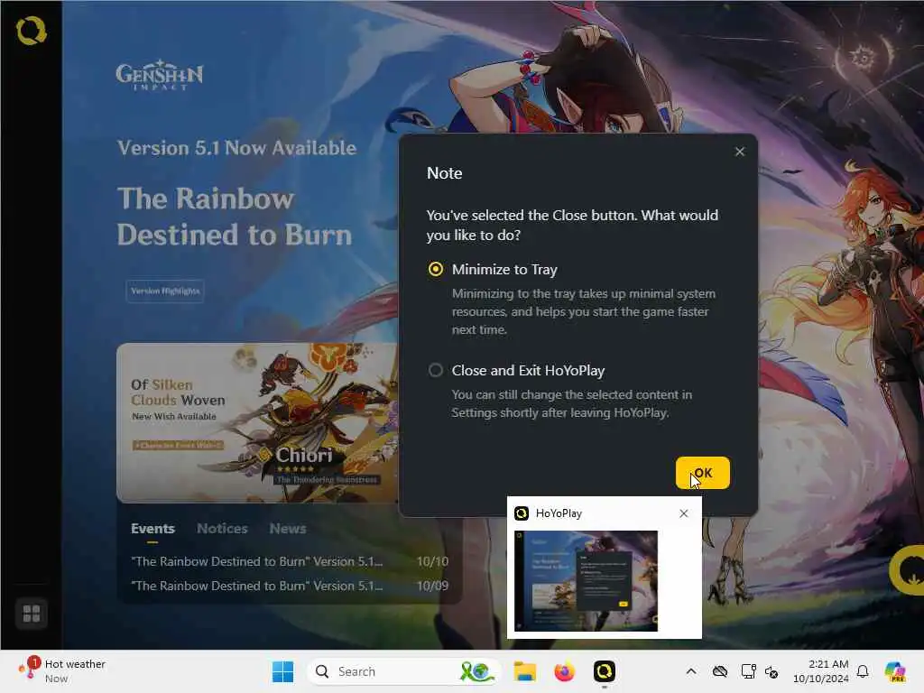The width and height of the screenshot is (924, 693).
Task: Click the Genshin Impact logo
Action: 160,75
